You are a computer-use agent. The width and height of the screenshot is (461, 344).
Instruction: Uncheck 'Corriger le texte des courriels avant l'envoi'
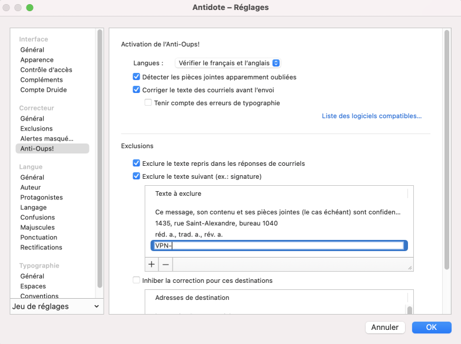click(x=137, y=90)
